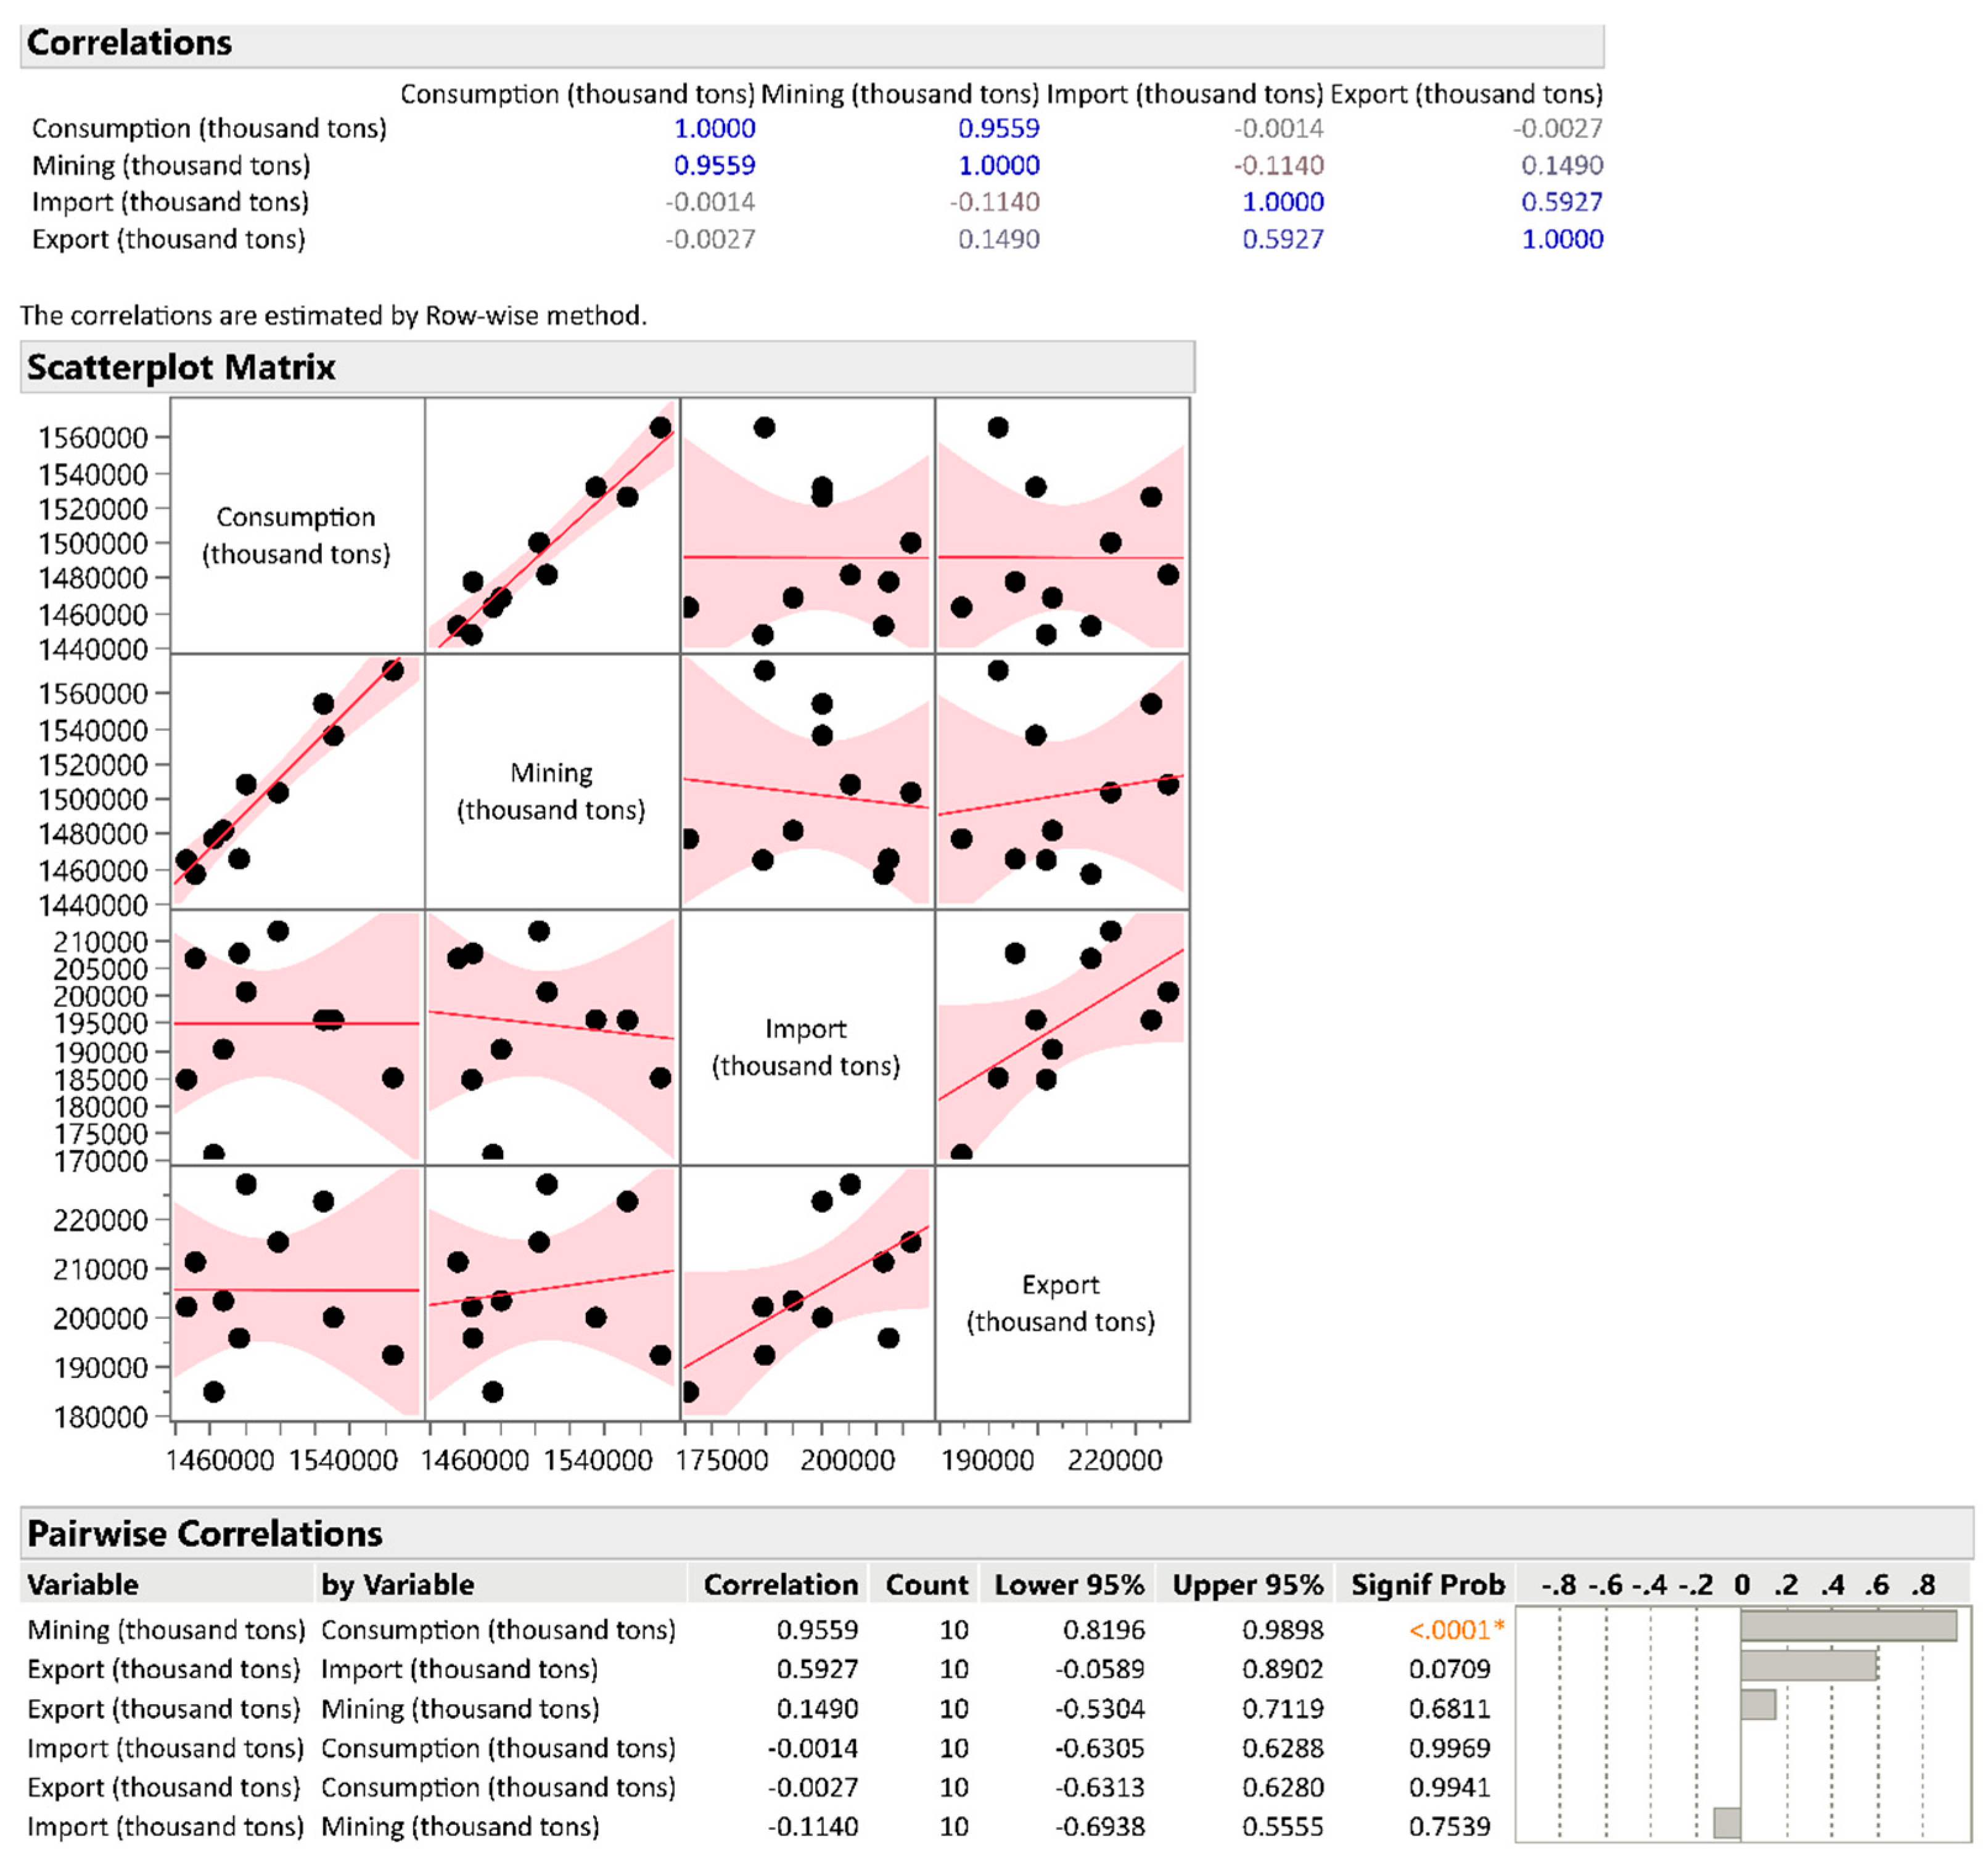Select the Lower 95% value 0.8196

tap(1103, 1630)
